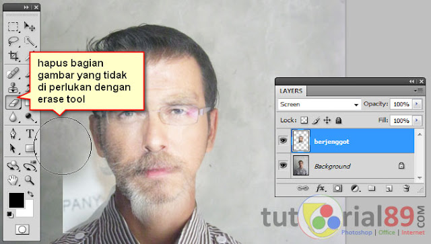Delete layer with trash icon
431x244 pixels.
click(406, 188)
